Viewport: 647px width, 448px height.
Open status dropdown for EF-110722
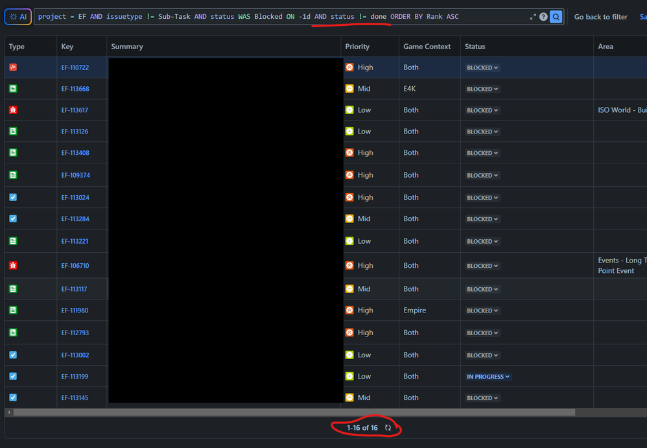pos(482,67)
